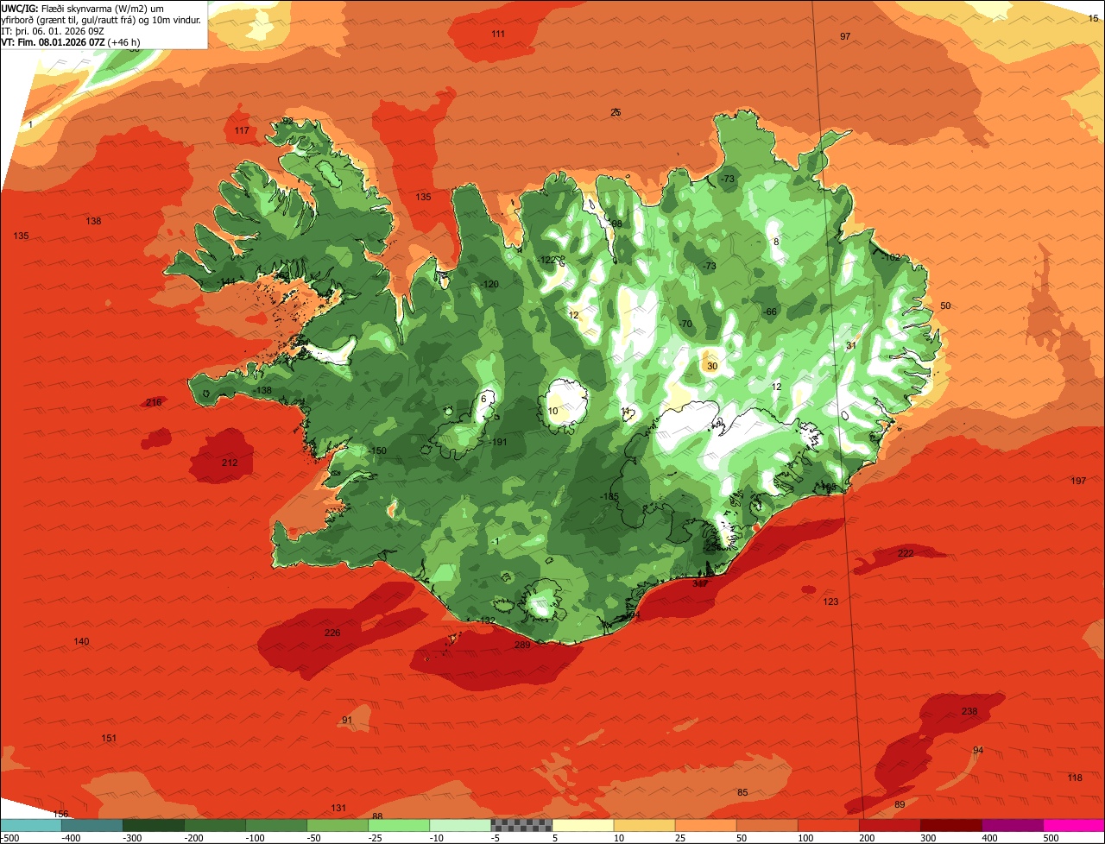Pick the darkest green -300 to -200 legend swatch
The image size is (1105, 844).
[x=153, y=824]
